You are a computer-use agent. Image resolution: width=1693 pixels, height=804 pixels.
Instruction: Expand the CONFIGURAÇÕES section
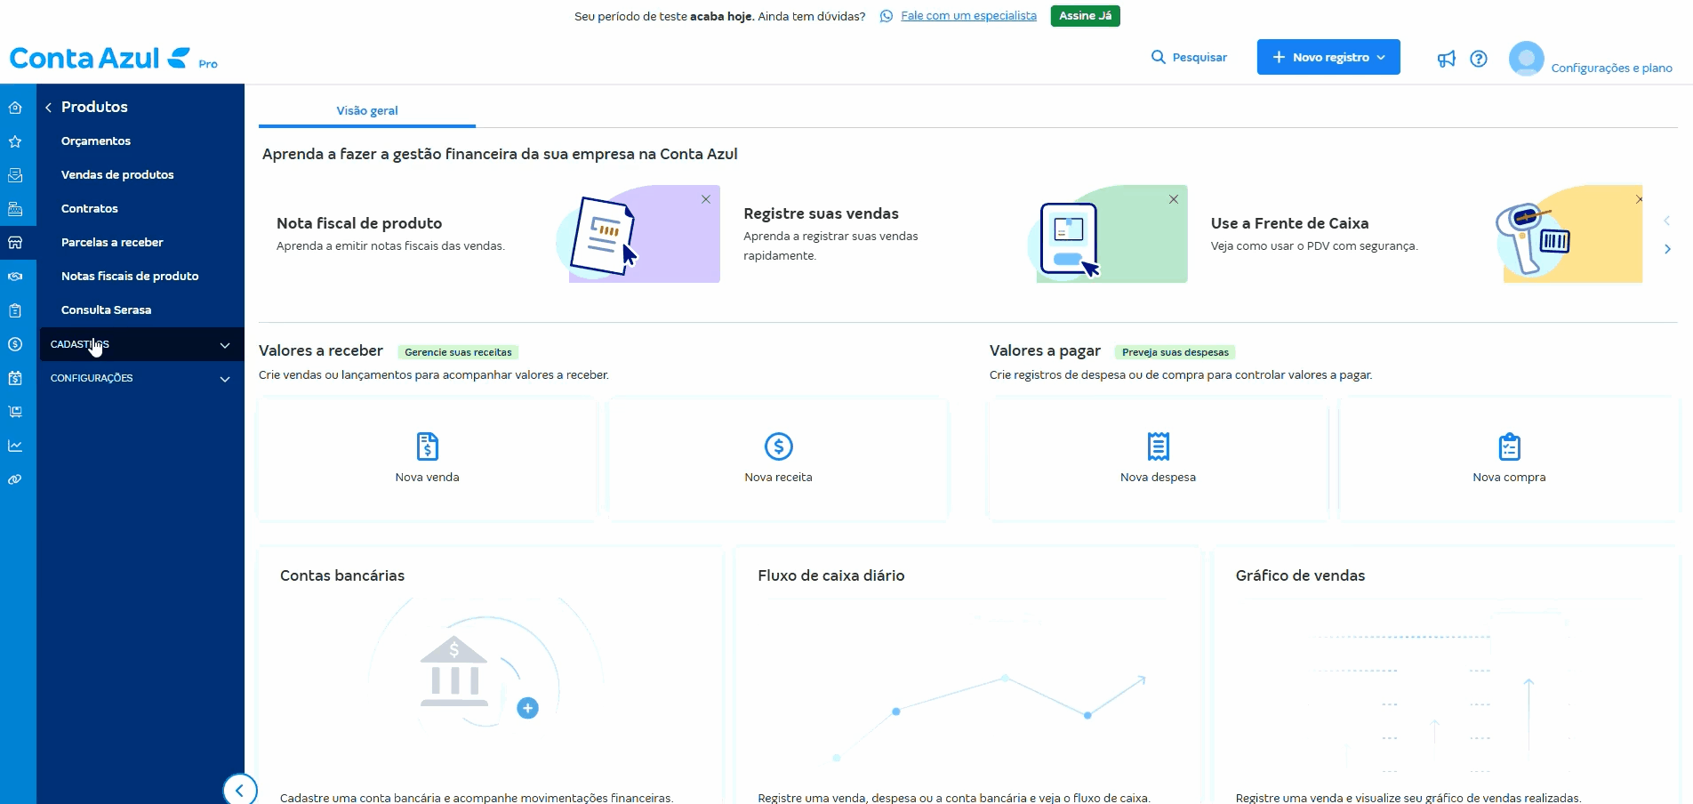140,378
